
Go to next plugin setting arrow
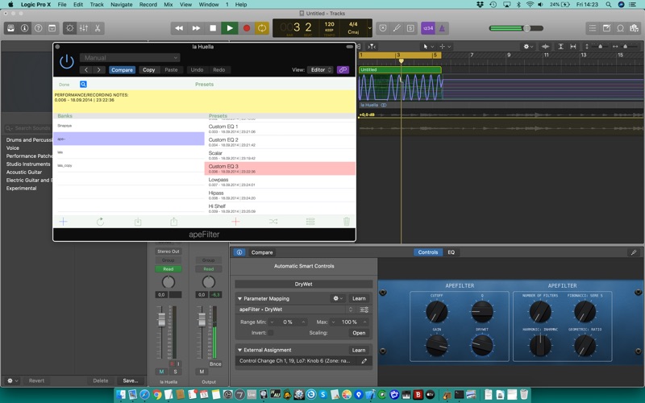[99, 70]
